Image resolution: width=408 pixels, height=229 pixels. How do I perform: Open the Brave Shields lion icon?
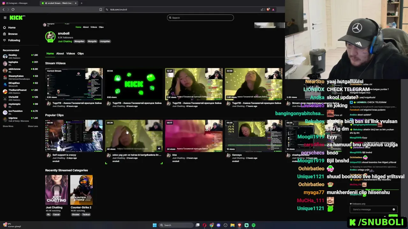[x=268, y=10]
